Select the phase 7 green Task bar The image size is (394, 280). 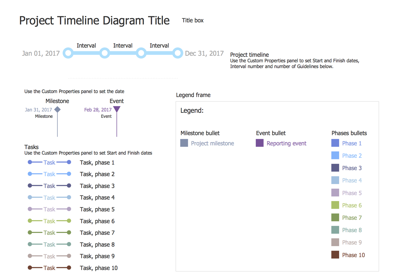click(49, 233)
